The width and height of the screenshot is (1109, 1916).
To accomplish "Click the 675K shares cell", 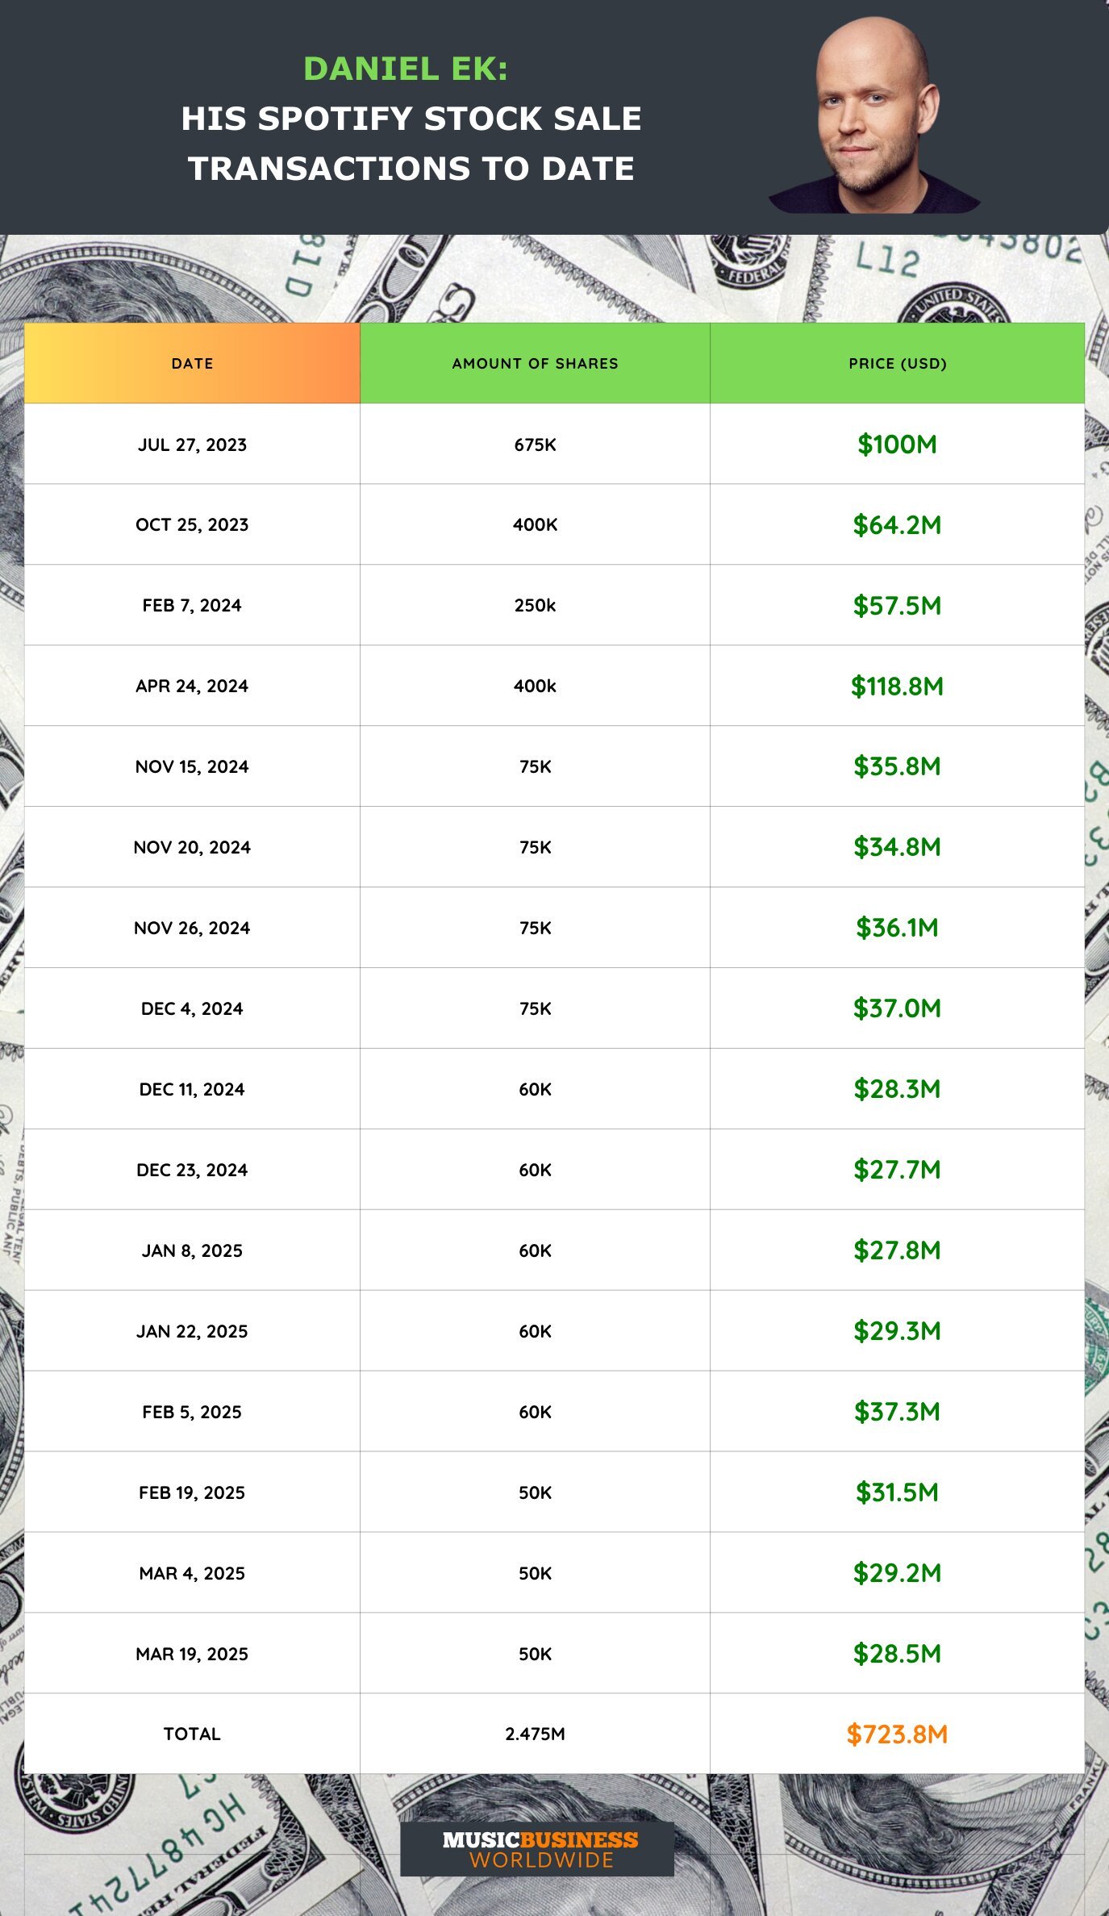I will pyautogui.click(x=535, y=445).
